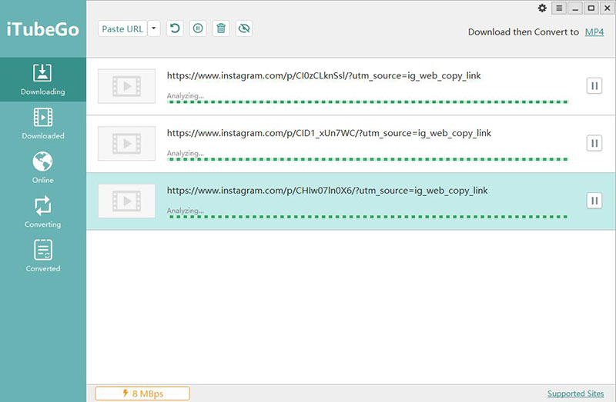Open settings gear icon

542,8
